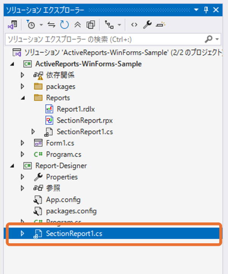Click the packages folder icon
Screen dimensions: 228x274
tap(38, 86)
